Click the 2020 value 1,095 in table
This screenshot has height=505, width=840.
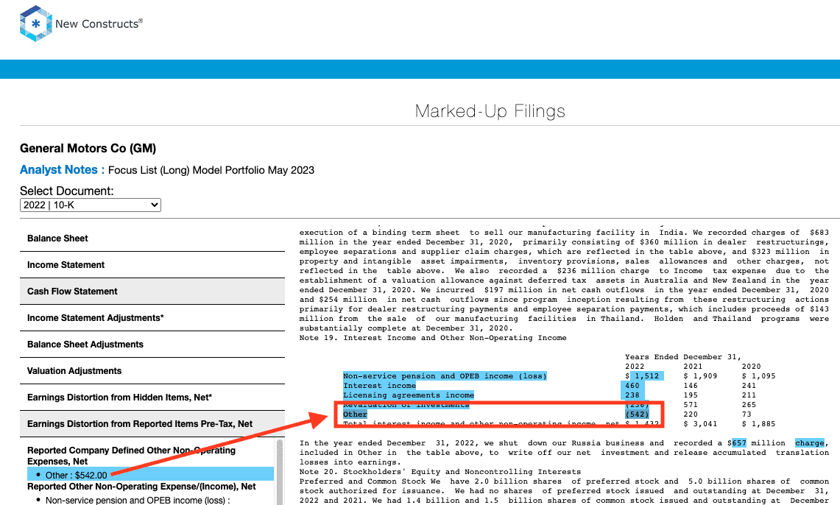[x=758, y=376]
